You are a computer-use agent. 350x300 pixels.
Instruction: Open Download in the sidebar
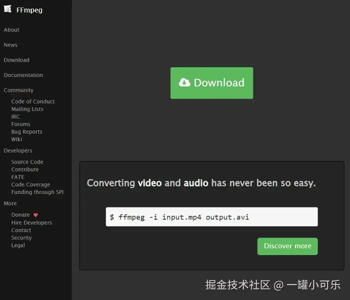[x=16, y=60]
